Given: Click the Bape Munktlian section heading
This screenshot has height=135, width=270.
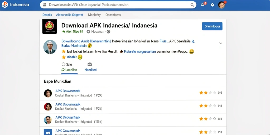Looking at the screenshot, I should click(57, 81).
